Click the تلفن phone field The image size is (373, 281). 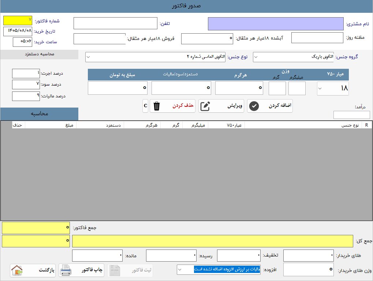(115, 23)
